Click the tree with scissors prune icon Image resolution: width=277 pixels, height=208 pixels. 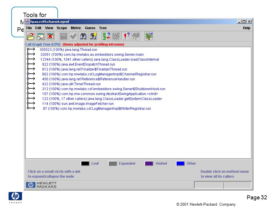coord(149,36)
